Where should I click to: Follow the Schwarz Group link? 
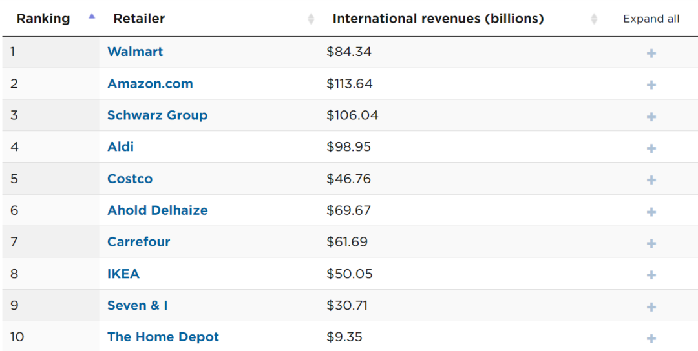tap(157, 115)
